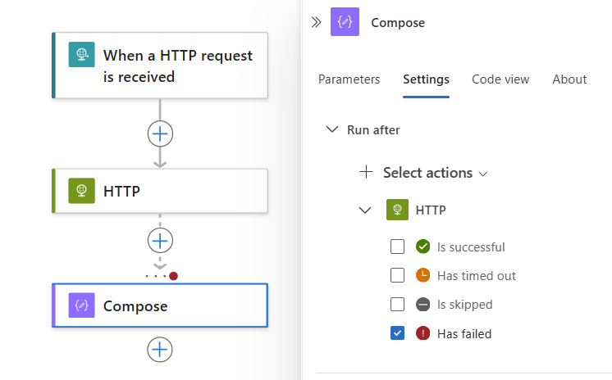This screenshot has width=612, height=380.
Task: Switch to the Parameters tab
Action: [349, 79]
